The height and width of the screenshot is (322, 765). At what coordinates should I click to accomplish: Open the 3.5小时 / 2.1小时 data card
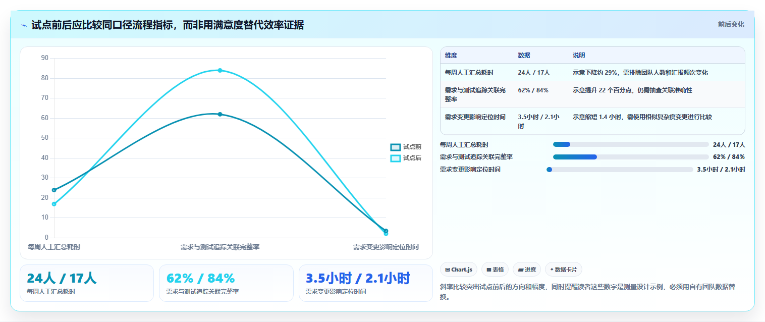(x=366, y=283)
